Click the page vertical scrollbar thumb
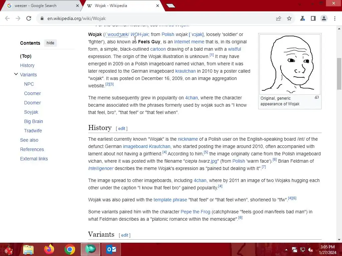The image size is (342, 256). pyautogui.click(x=339, y=74)
